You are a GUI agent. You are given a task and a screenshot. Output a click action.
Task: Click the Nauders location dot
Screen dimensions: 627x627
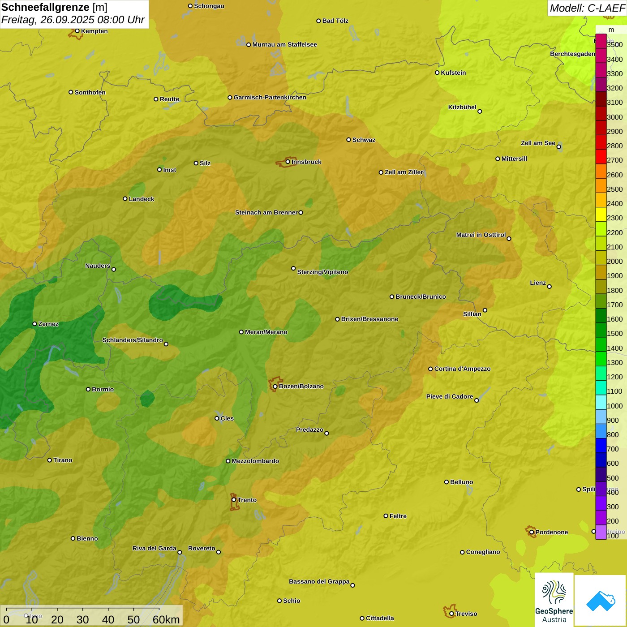(114, 269)
